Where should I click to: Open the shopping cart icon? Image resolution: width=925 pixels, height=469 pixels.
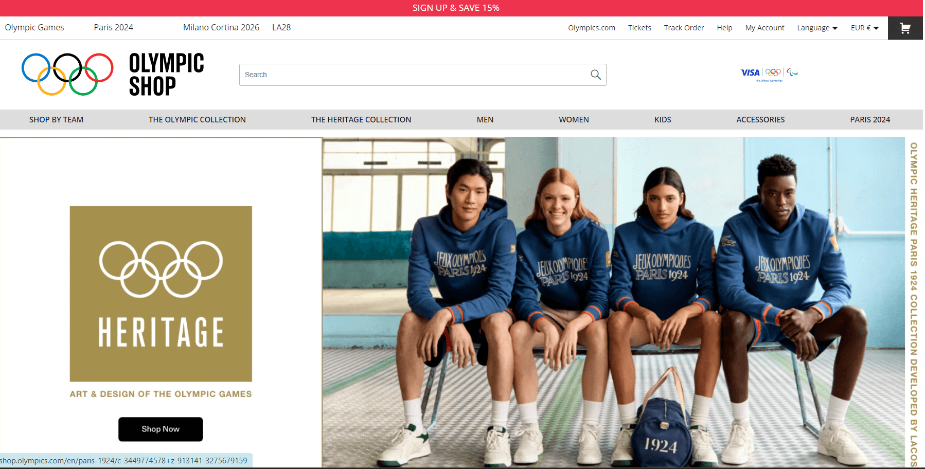[x=905, y=28]
